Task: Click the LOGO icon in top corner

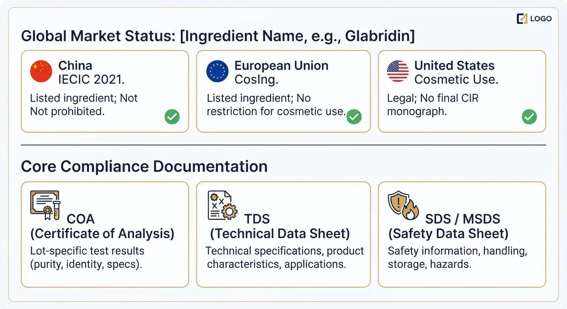Action: coord(522,19)
